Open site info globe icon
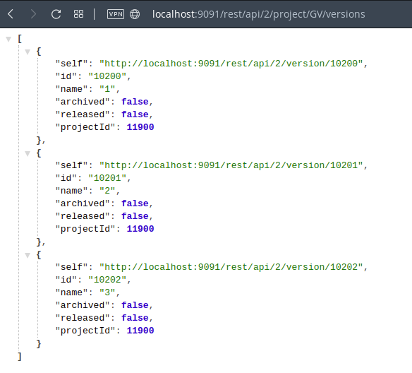 [x=135, y=14]
